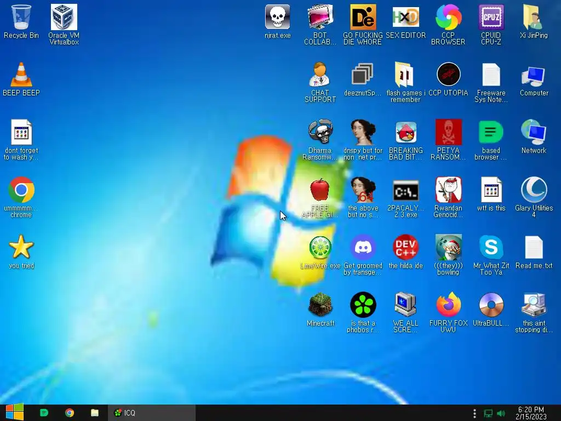Open green browser pinned on taskbar
The height and width of the screenshot is (421, 561).
coord(44,413)
